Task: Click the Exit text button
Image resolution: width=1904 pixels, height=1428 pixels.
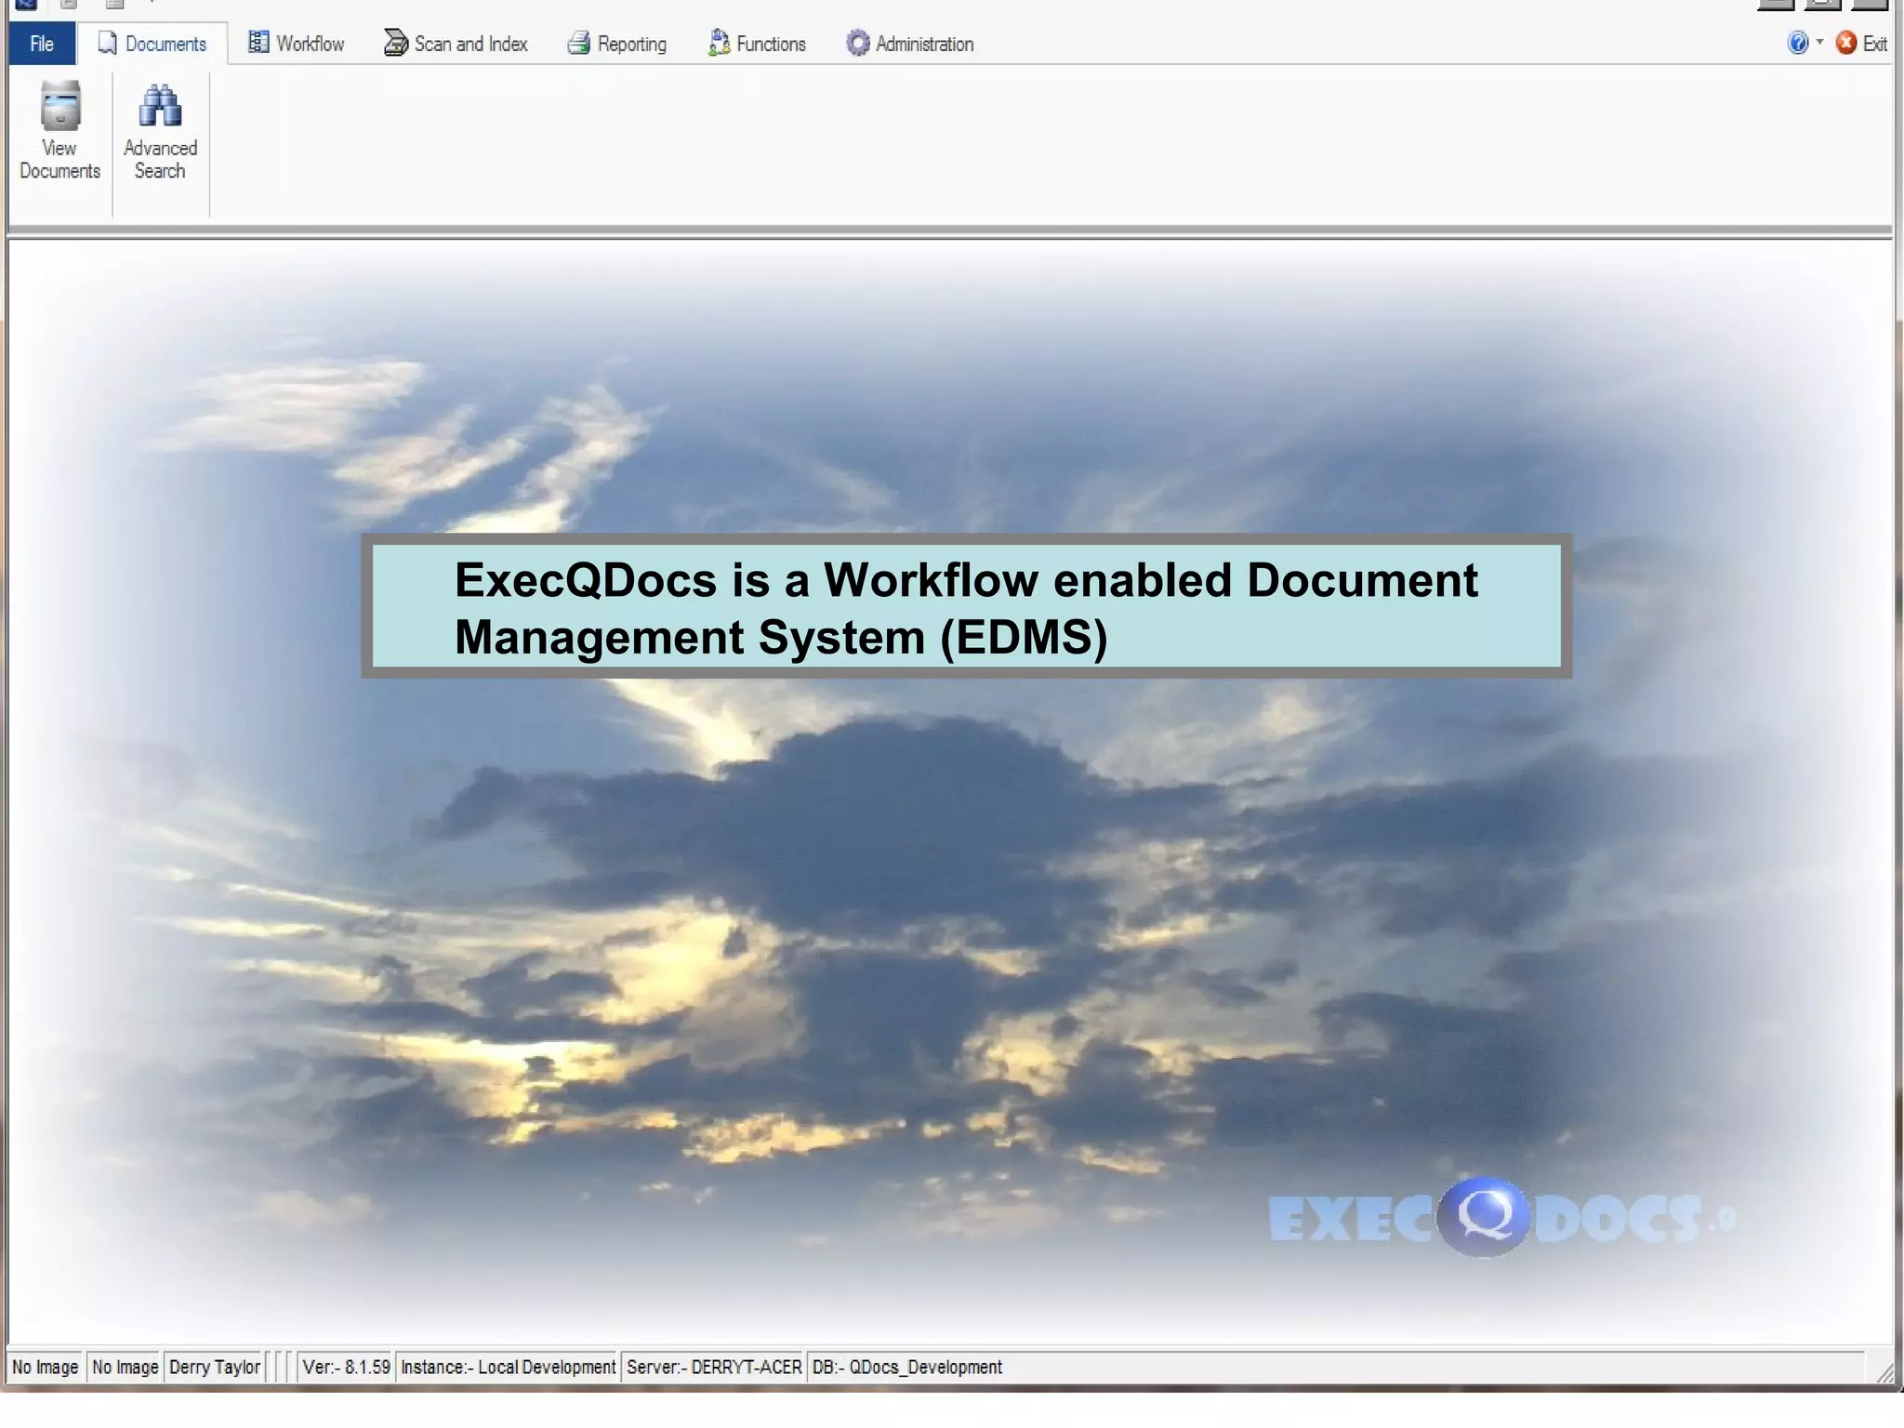Action: tap(1874, 44)
